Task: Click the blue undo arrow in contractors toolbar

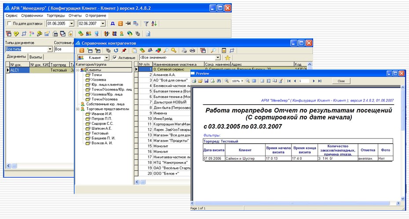Action: [116, 51]
